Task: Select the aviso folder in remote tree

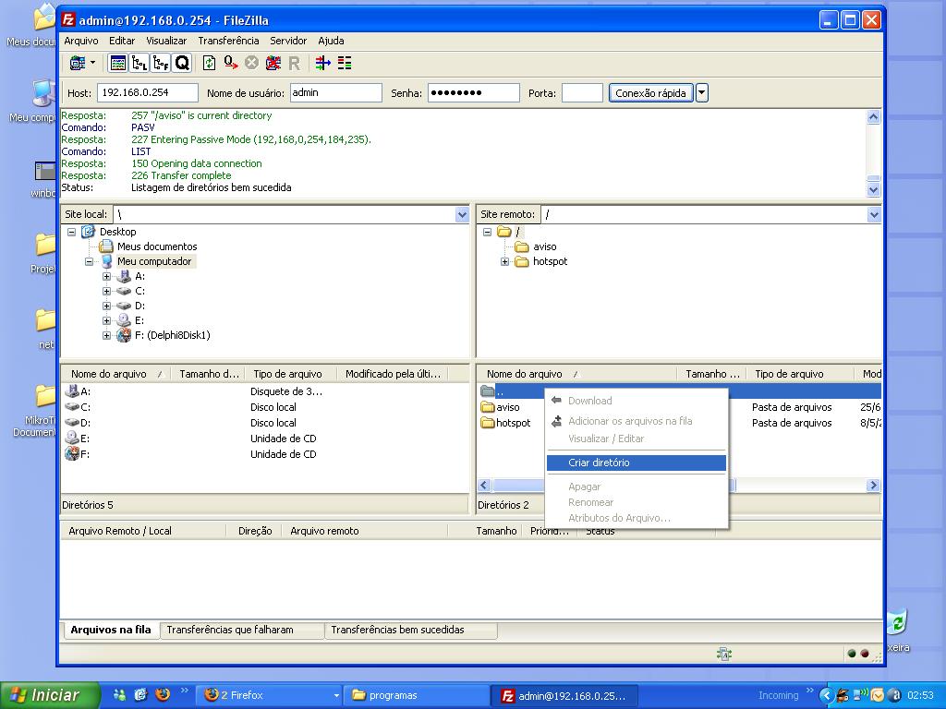Action: tap(544, 246)
